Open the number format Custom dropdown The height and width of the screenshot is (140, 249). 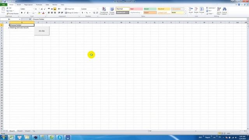click(x=97, y=9)
